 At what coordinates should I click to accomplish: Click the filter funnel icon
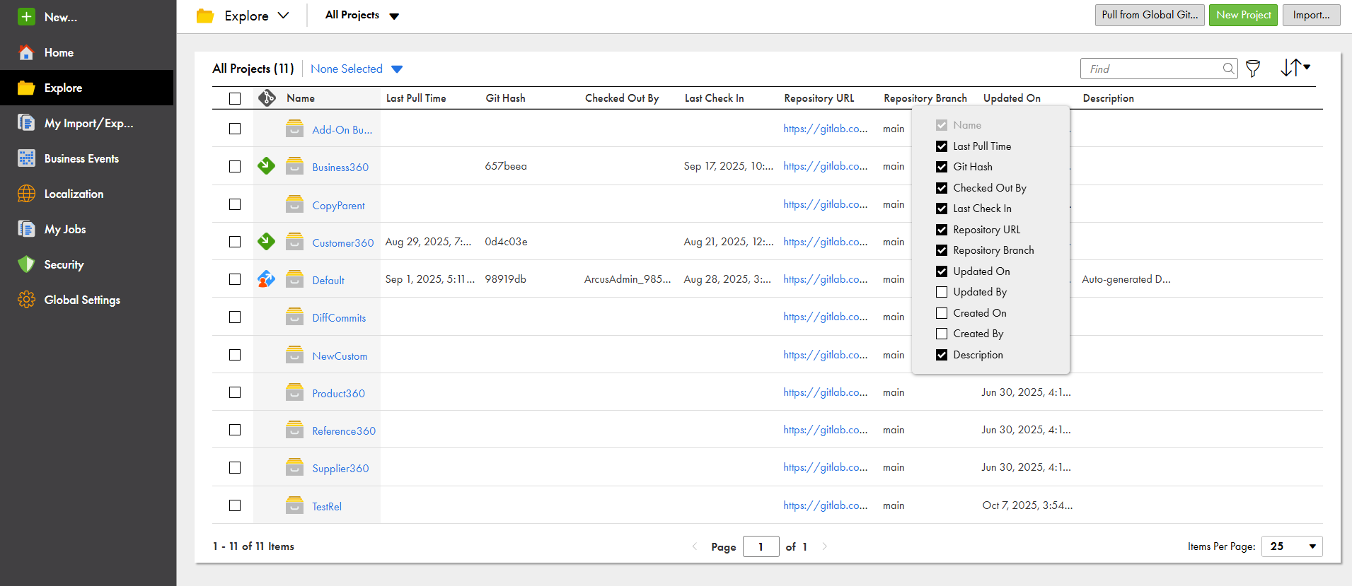[x=1253, y=69]
